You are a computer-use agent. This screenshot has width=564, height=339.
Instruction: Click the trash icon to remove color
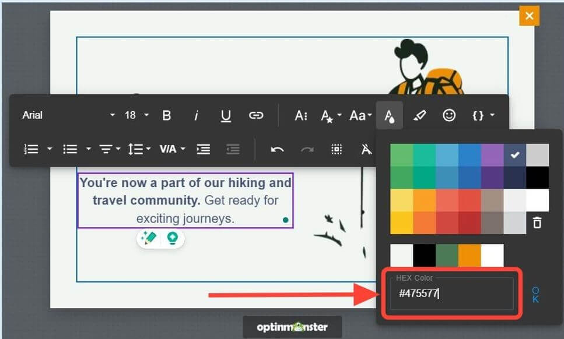[537, 223]
